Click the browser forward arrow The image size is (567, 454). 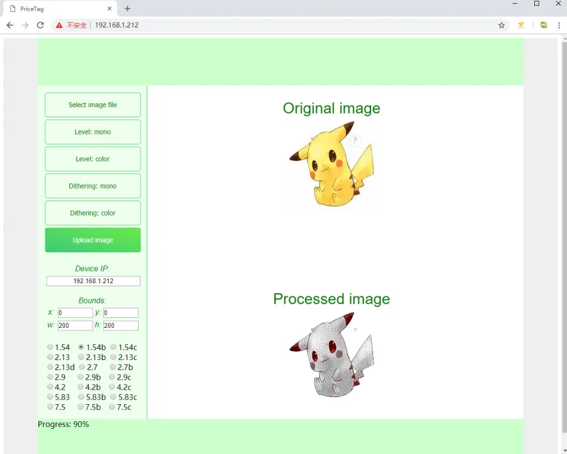[25, 25]
